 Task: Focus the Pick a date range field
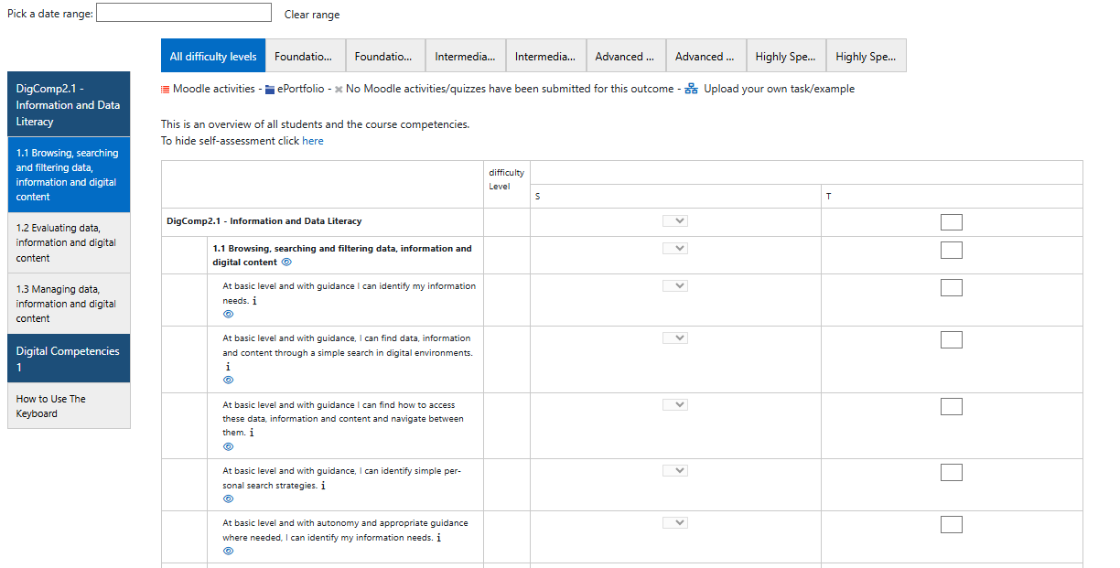[184, 13]
